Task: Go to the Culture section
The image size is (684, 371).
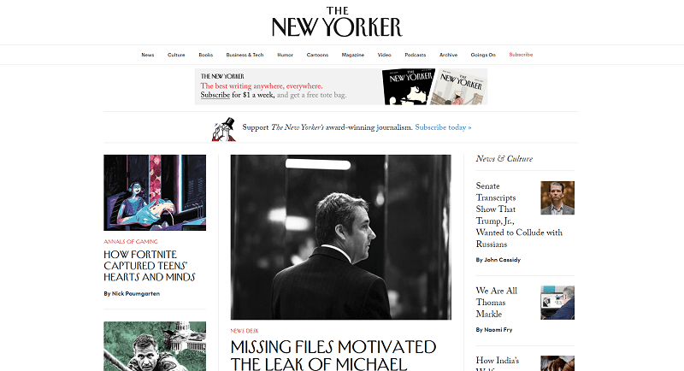Action: [x=176, y=55]
